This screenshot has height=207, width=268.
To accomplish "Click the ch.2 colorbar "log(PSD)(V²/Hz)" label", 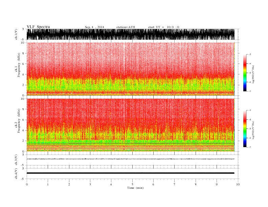I will 253,130.
